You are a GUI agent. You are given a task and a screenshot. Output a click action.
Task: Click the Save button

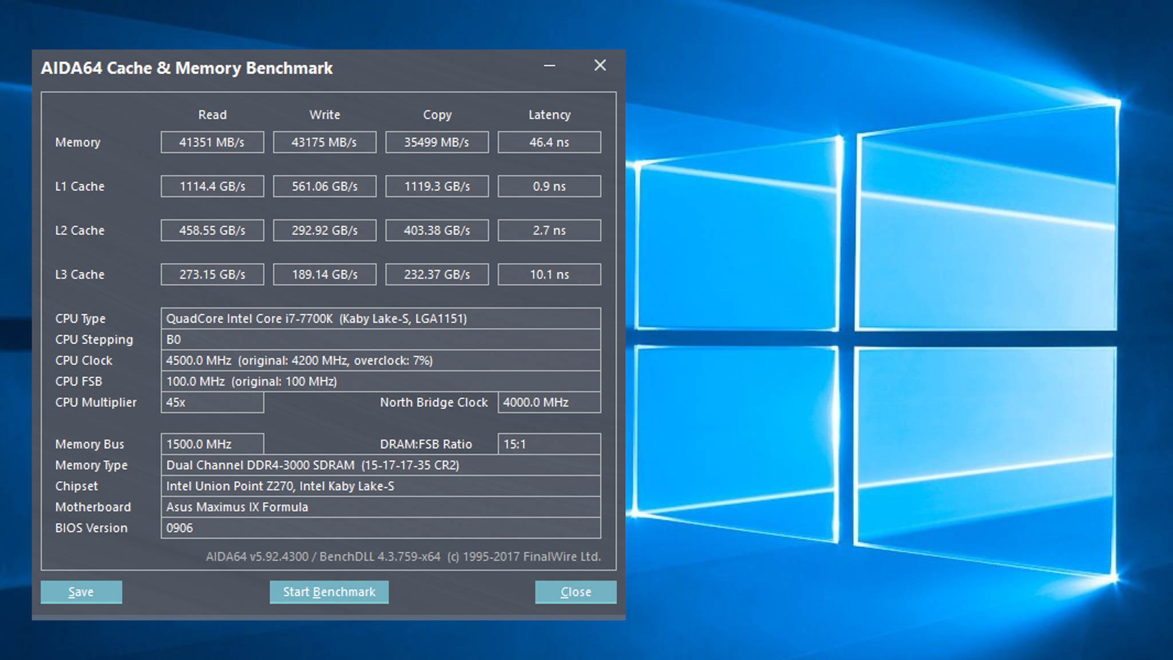tap(81, 592)
